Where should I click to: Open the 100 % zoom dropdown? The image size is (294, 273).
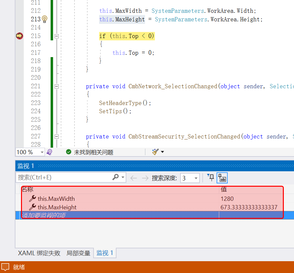(42, 152)
